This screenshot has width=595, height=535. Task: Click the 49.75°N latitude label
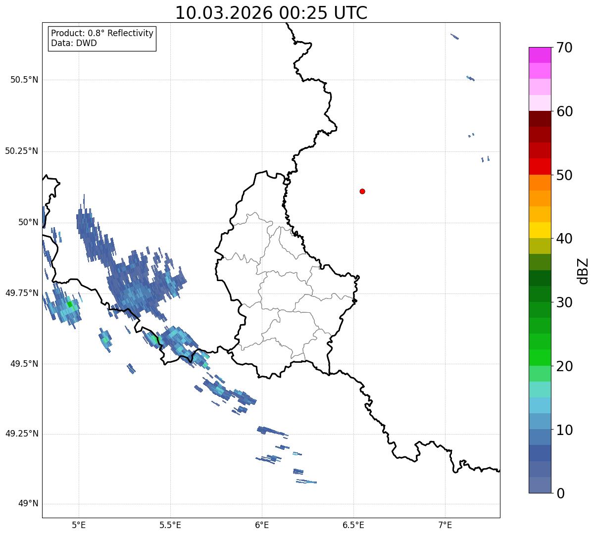[21, 293]
